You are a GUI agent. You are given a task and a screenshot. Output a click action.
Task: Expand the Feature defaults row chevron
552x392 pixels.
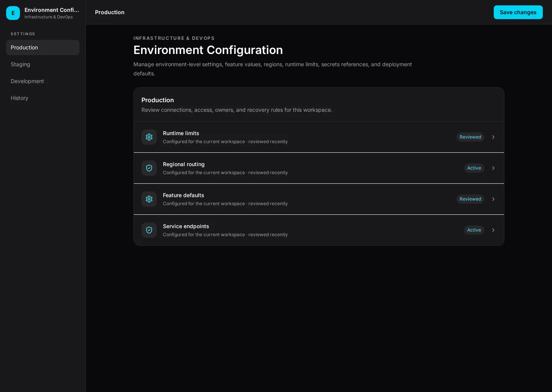coord(493,199)
